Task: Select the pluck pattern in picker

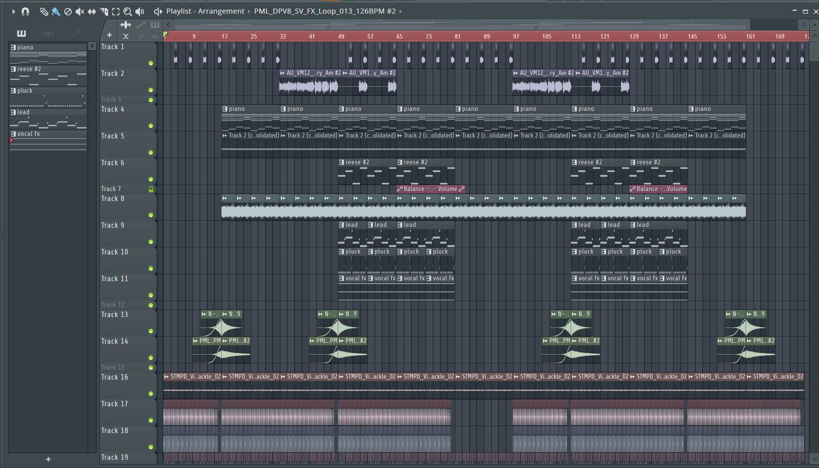Action: point(48,97)
